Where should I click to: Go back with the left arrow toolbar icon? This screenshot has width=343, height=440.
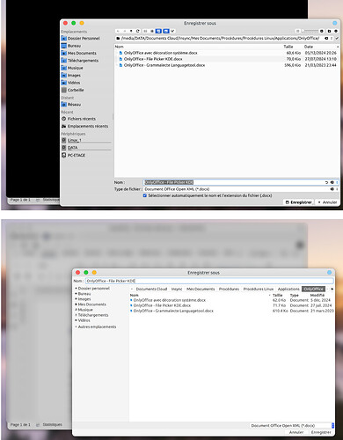118,31
